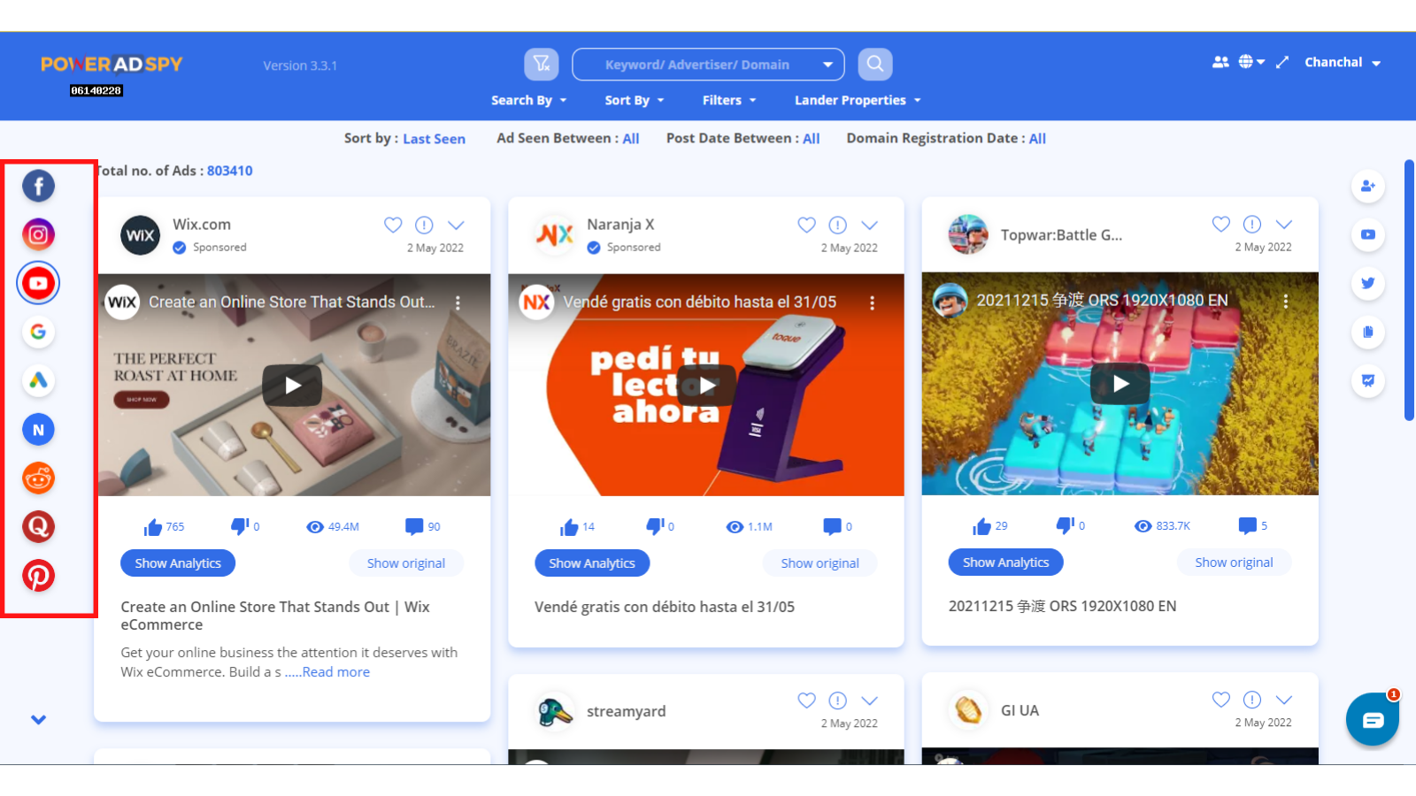Click the Twitter bird icon on right

click(x=1368, y=283)
